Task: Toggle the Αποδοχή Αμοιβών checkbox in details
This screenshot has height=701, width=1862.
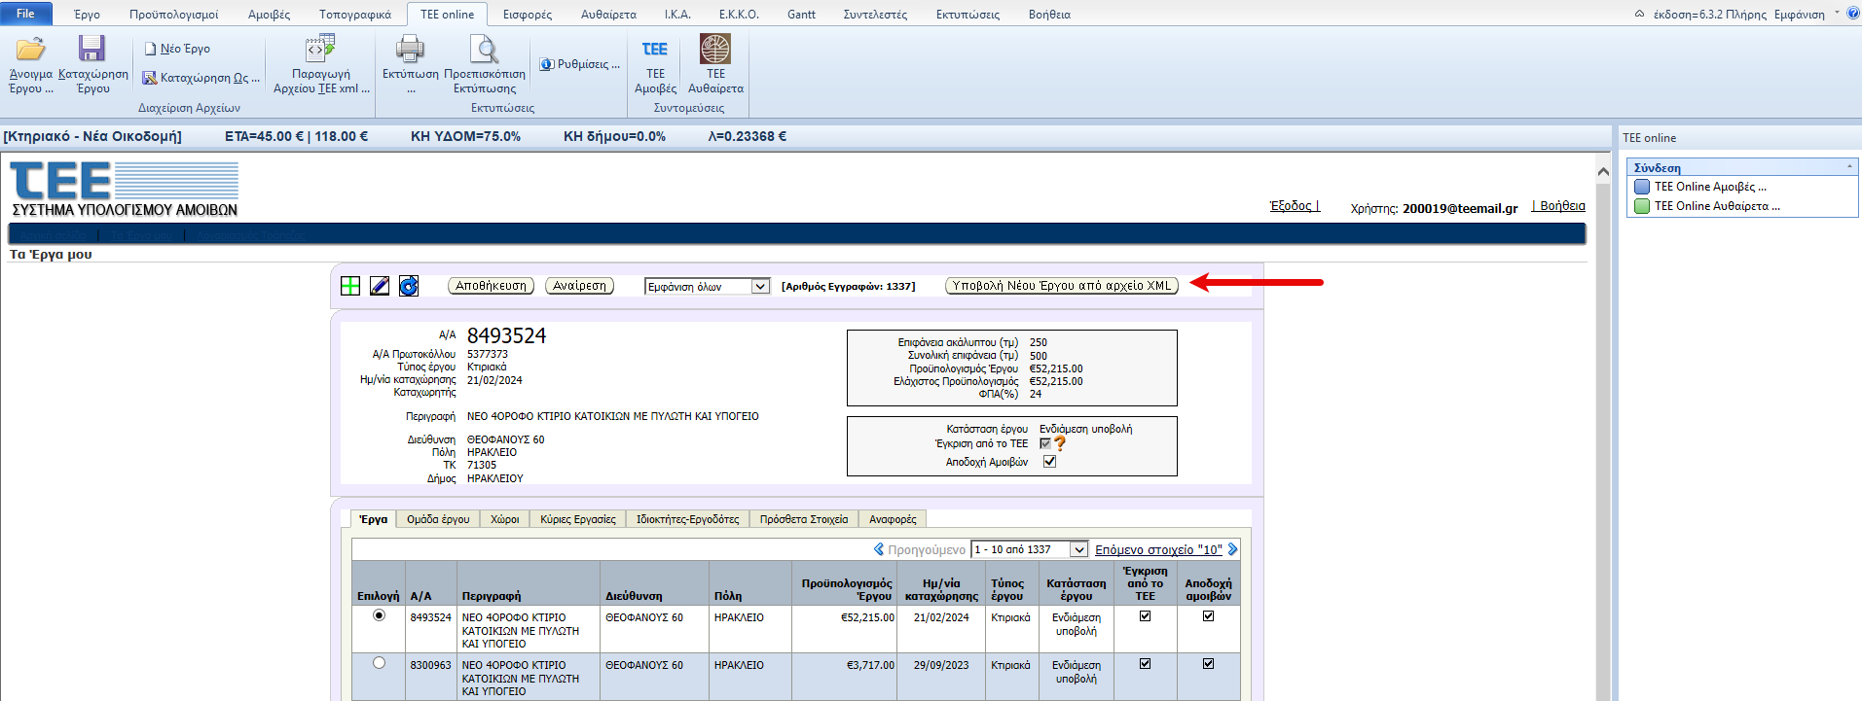Action: pyautogui.click(x=1049, y=462)
